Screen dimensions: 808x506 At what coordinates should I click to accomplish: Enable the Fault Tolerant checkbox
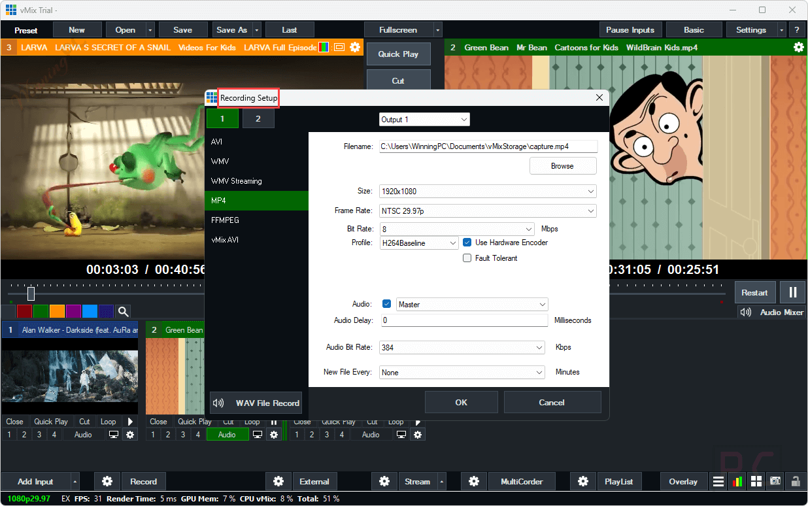467,258
